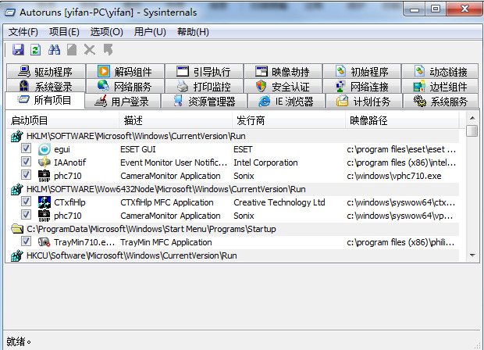The image size is (484, 350).
Task: Click the scrollbar down arrow
Action: point(472,255)
